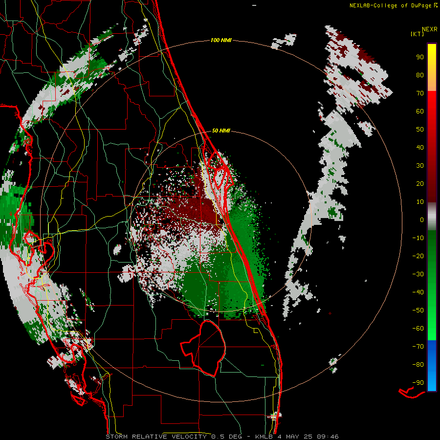Click the -40 value on the velocity scale
This screenshot has height=440, width=440.
(418, 292)
